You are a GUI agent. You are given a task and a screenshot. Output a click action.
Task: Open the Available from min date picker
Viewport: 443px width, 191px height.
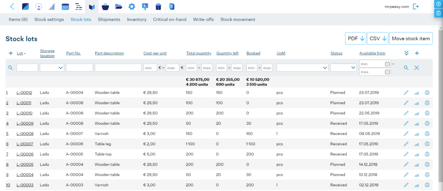(x=387, y=64)
